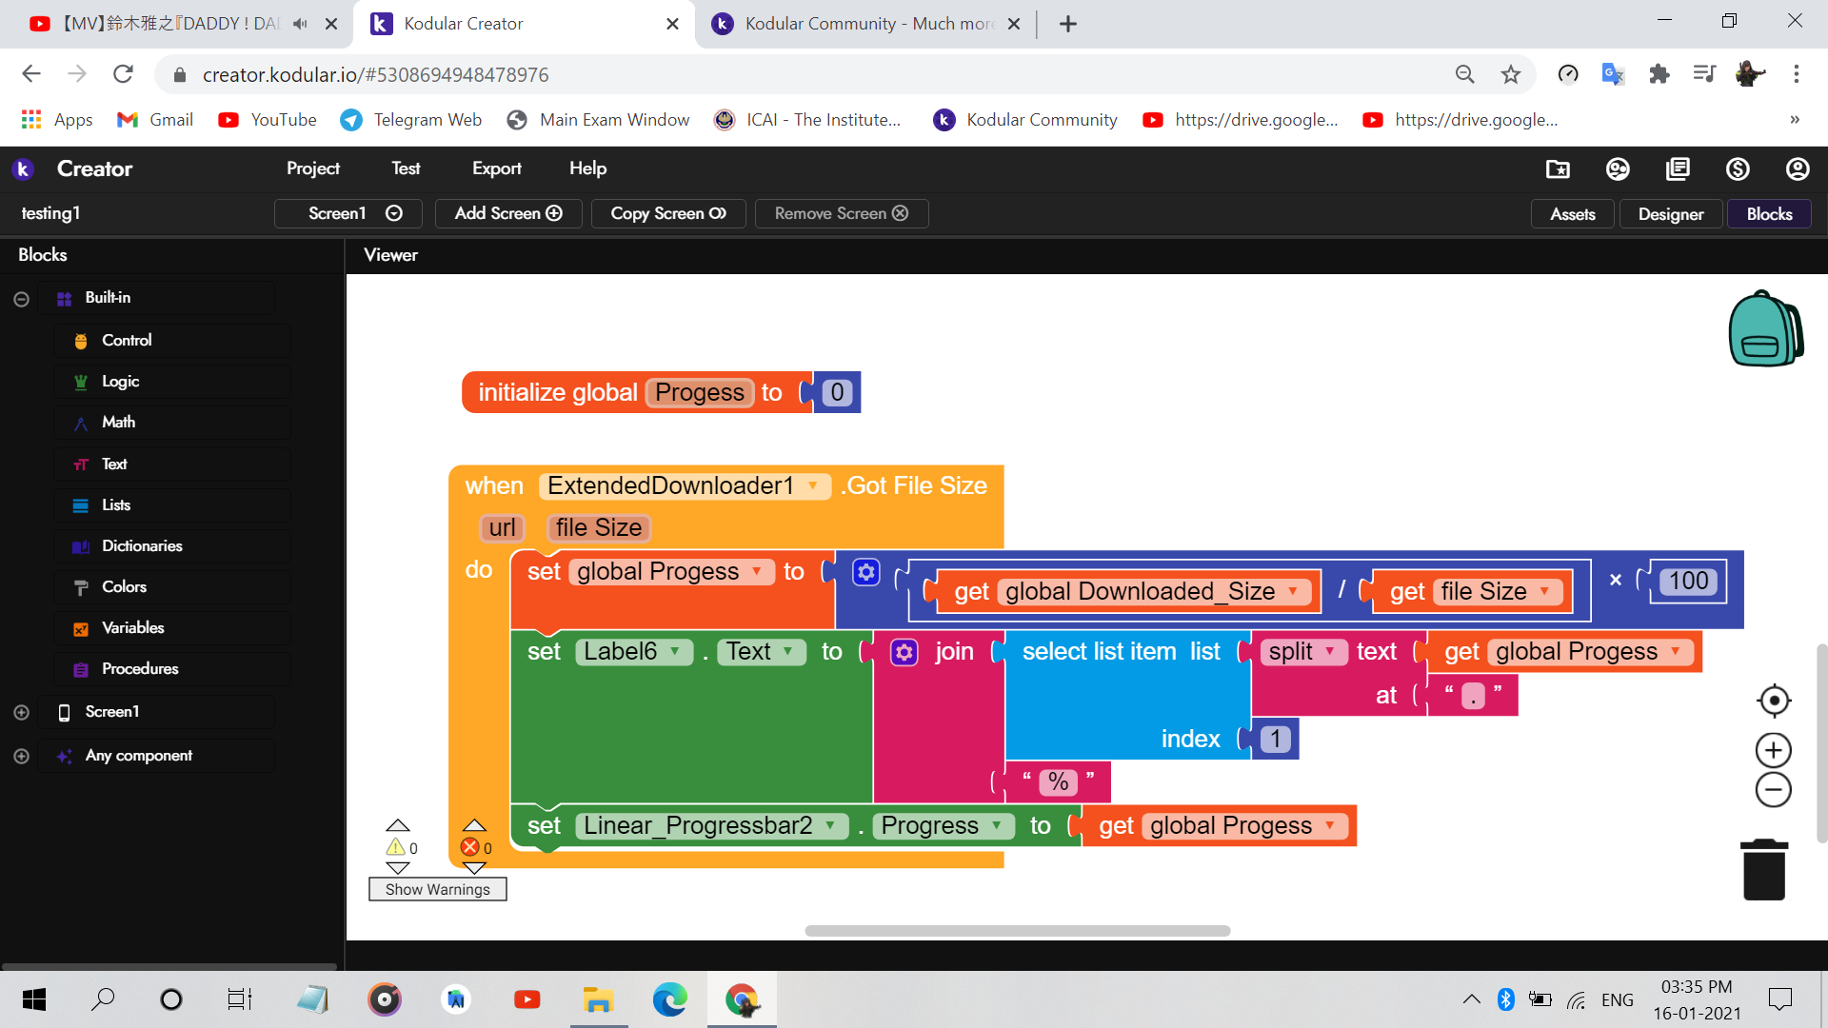Open the Help menu
Screen dimensions: 1828x1028
pyautogui.click(x=587, y=168)
